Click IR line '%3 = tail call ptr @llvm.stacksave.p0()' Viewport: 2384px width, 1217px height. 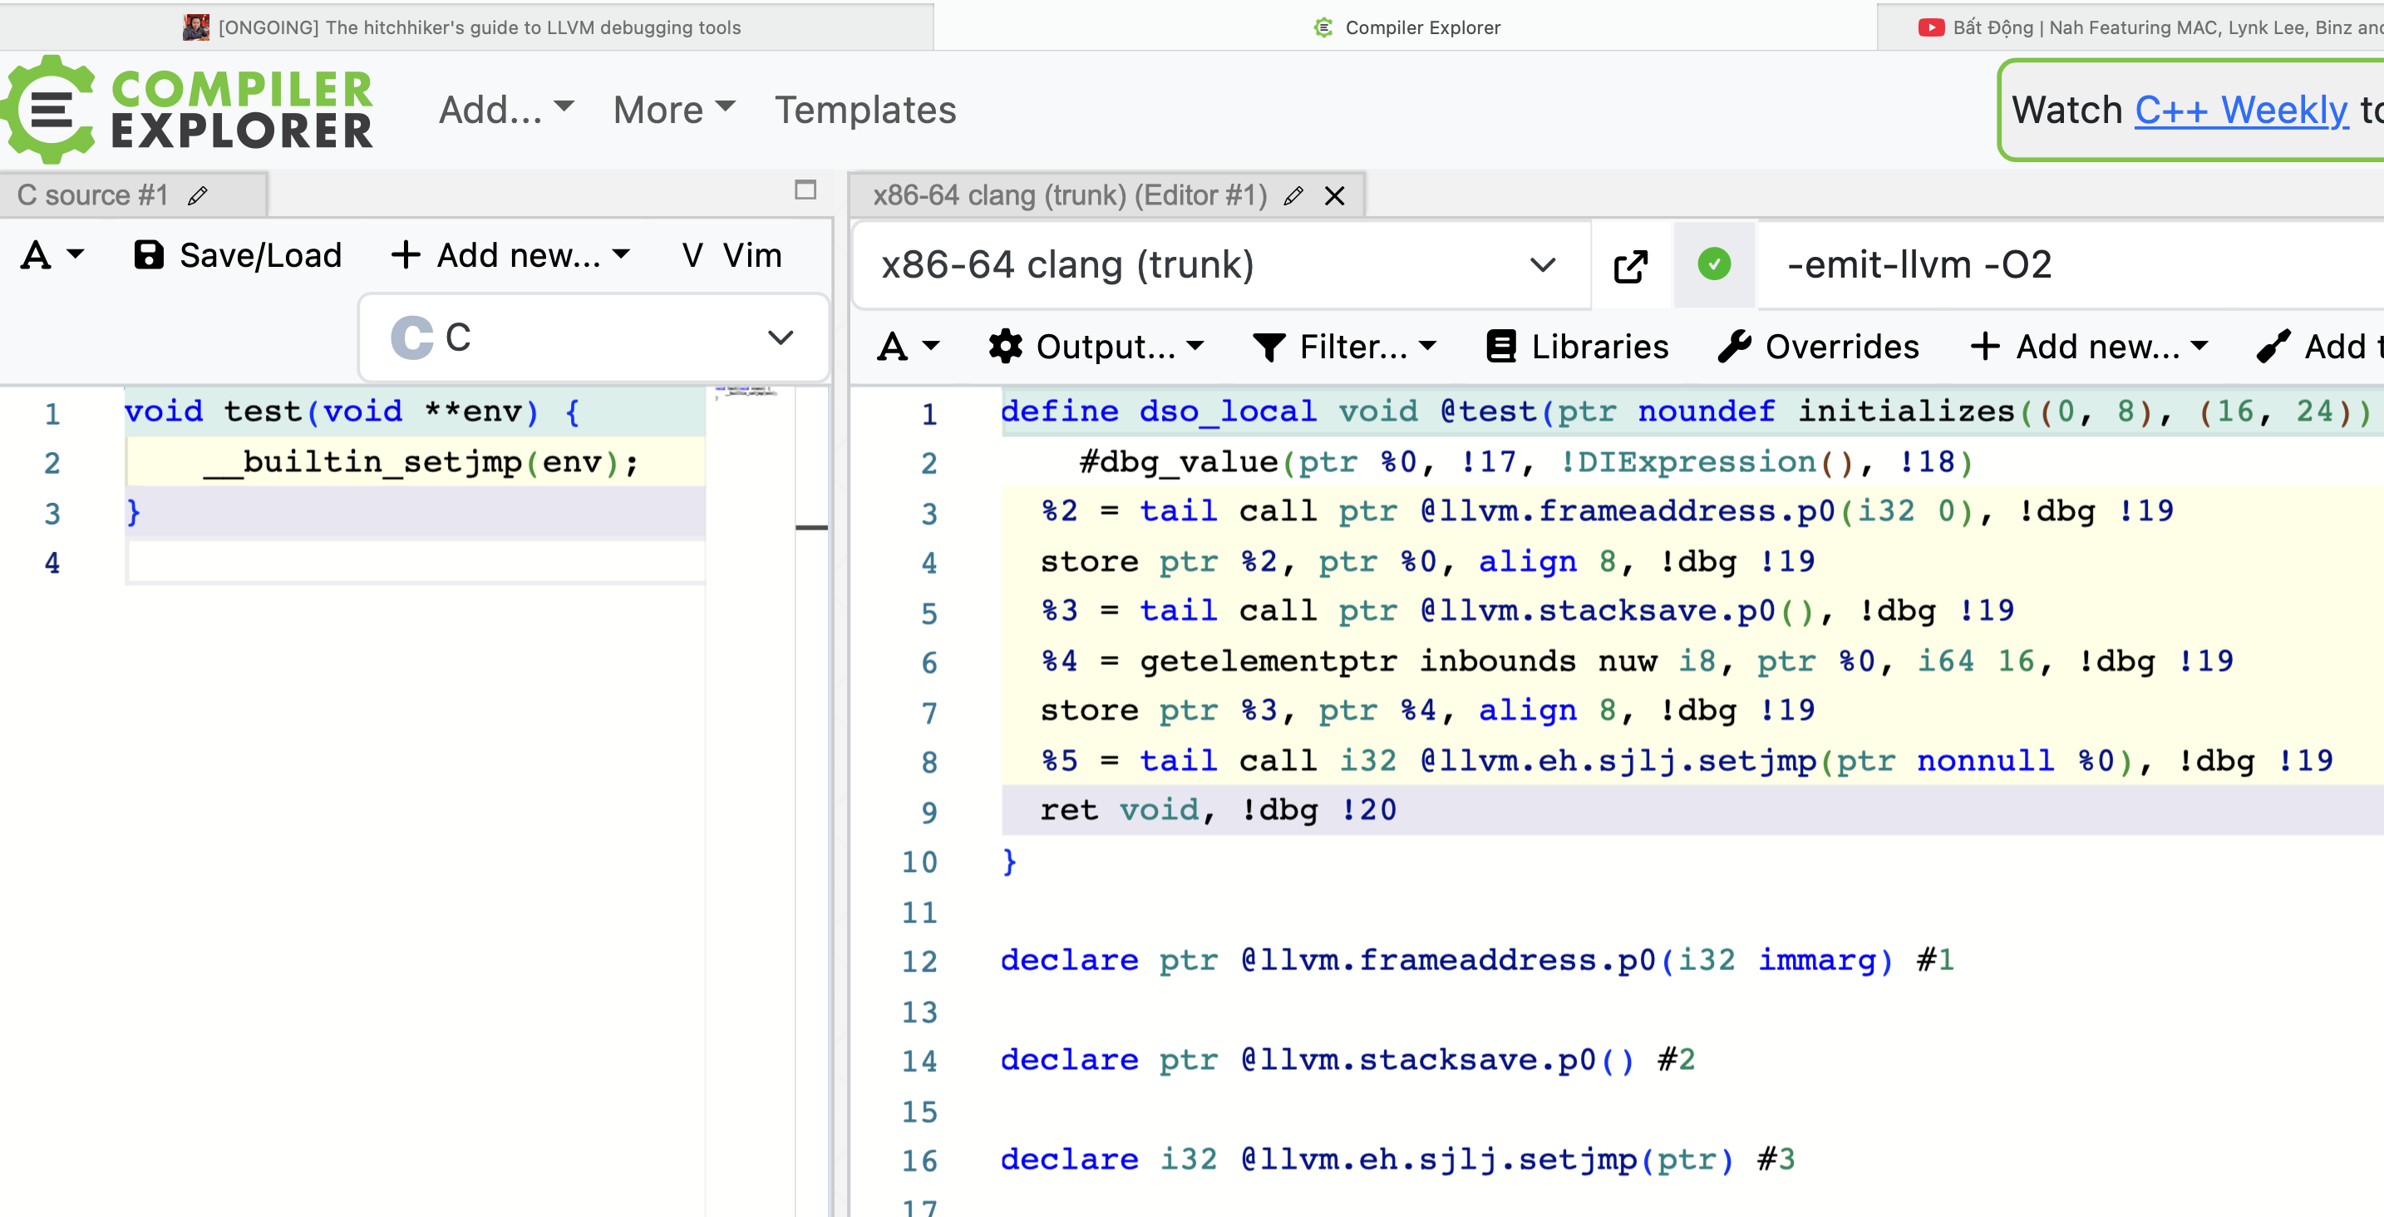pos(1527,611)
